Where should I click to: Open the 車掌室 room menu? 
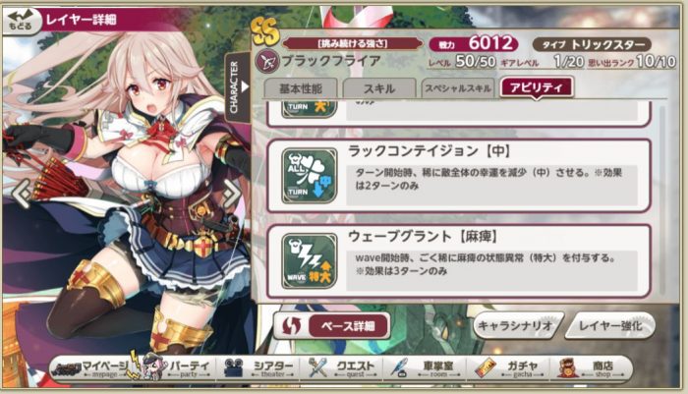427,368
